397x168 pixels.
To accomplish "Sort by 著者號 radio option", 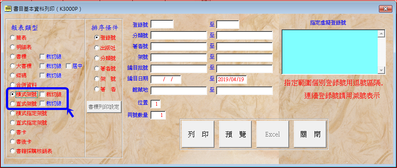I will 97,69.
